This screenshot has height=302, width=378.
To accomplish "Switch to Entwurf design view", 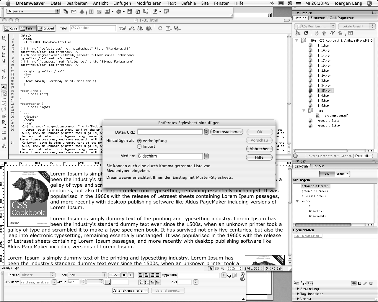I will coord(46,28).
